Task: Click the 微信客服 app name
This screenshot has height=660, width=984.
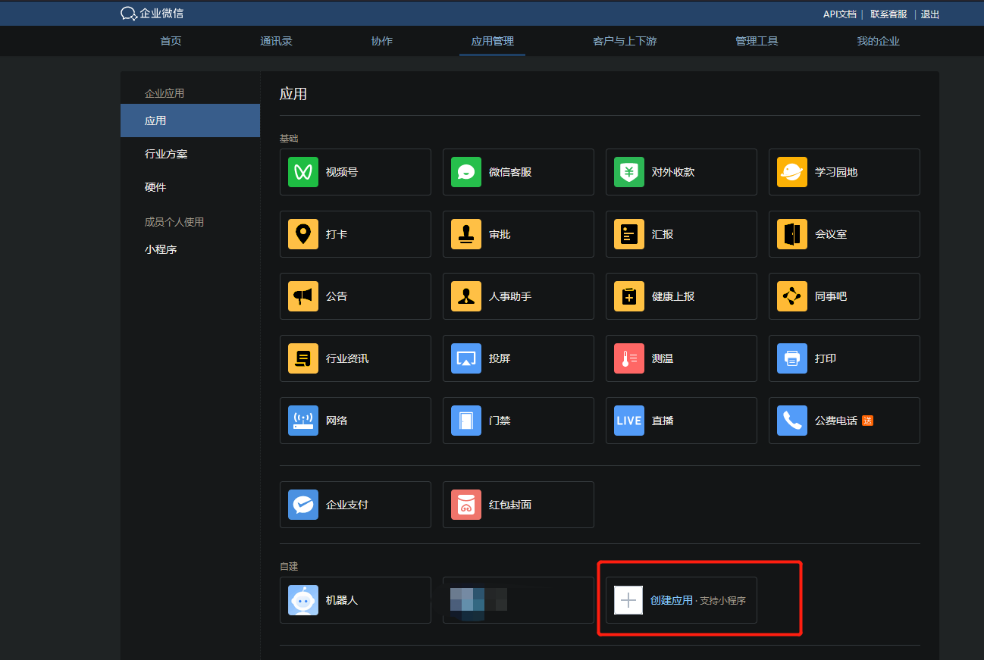Action: pyautogui.click(x=510, y=172)
